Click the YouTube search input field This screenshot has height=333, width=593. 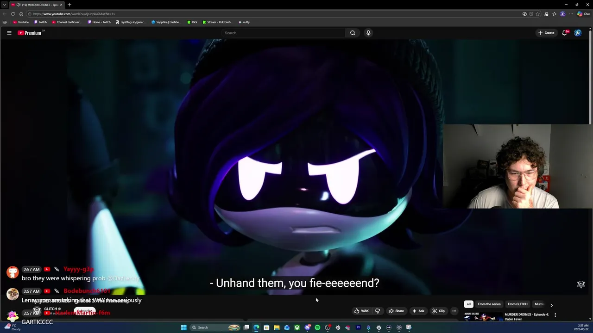click(284, 33)
